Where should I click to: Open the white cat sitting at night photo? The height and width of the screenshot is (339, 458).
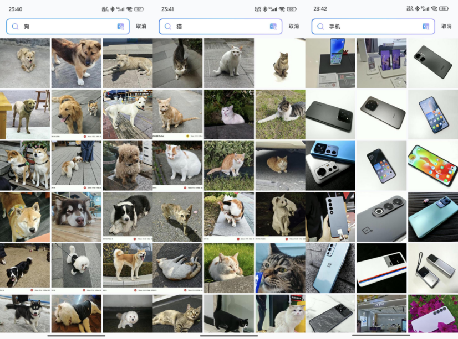coord(281,217)
